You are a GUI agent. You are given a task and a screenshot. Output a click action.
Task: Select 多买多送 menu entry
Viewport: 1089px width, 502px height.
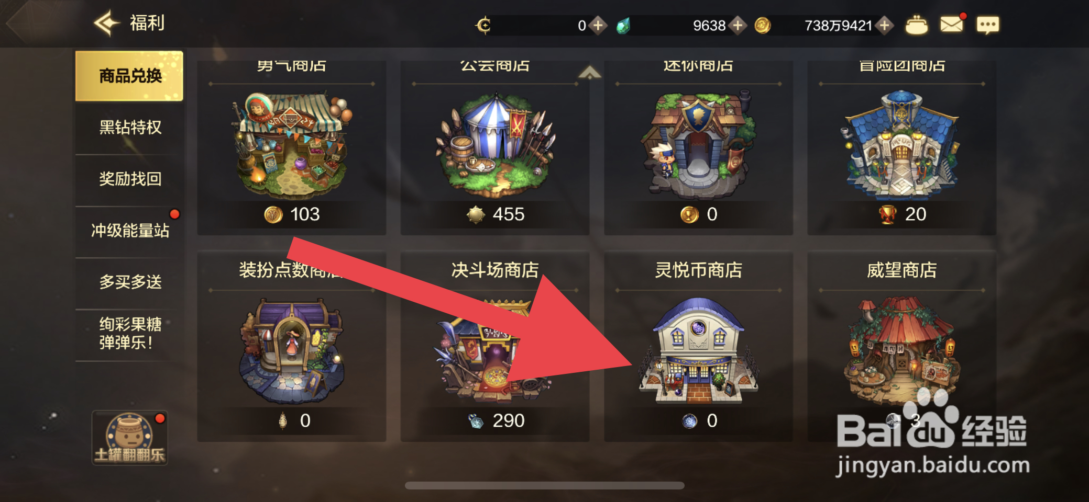130,282
